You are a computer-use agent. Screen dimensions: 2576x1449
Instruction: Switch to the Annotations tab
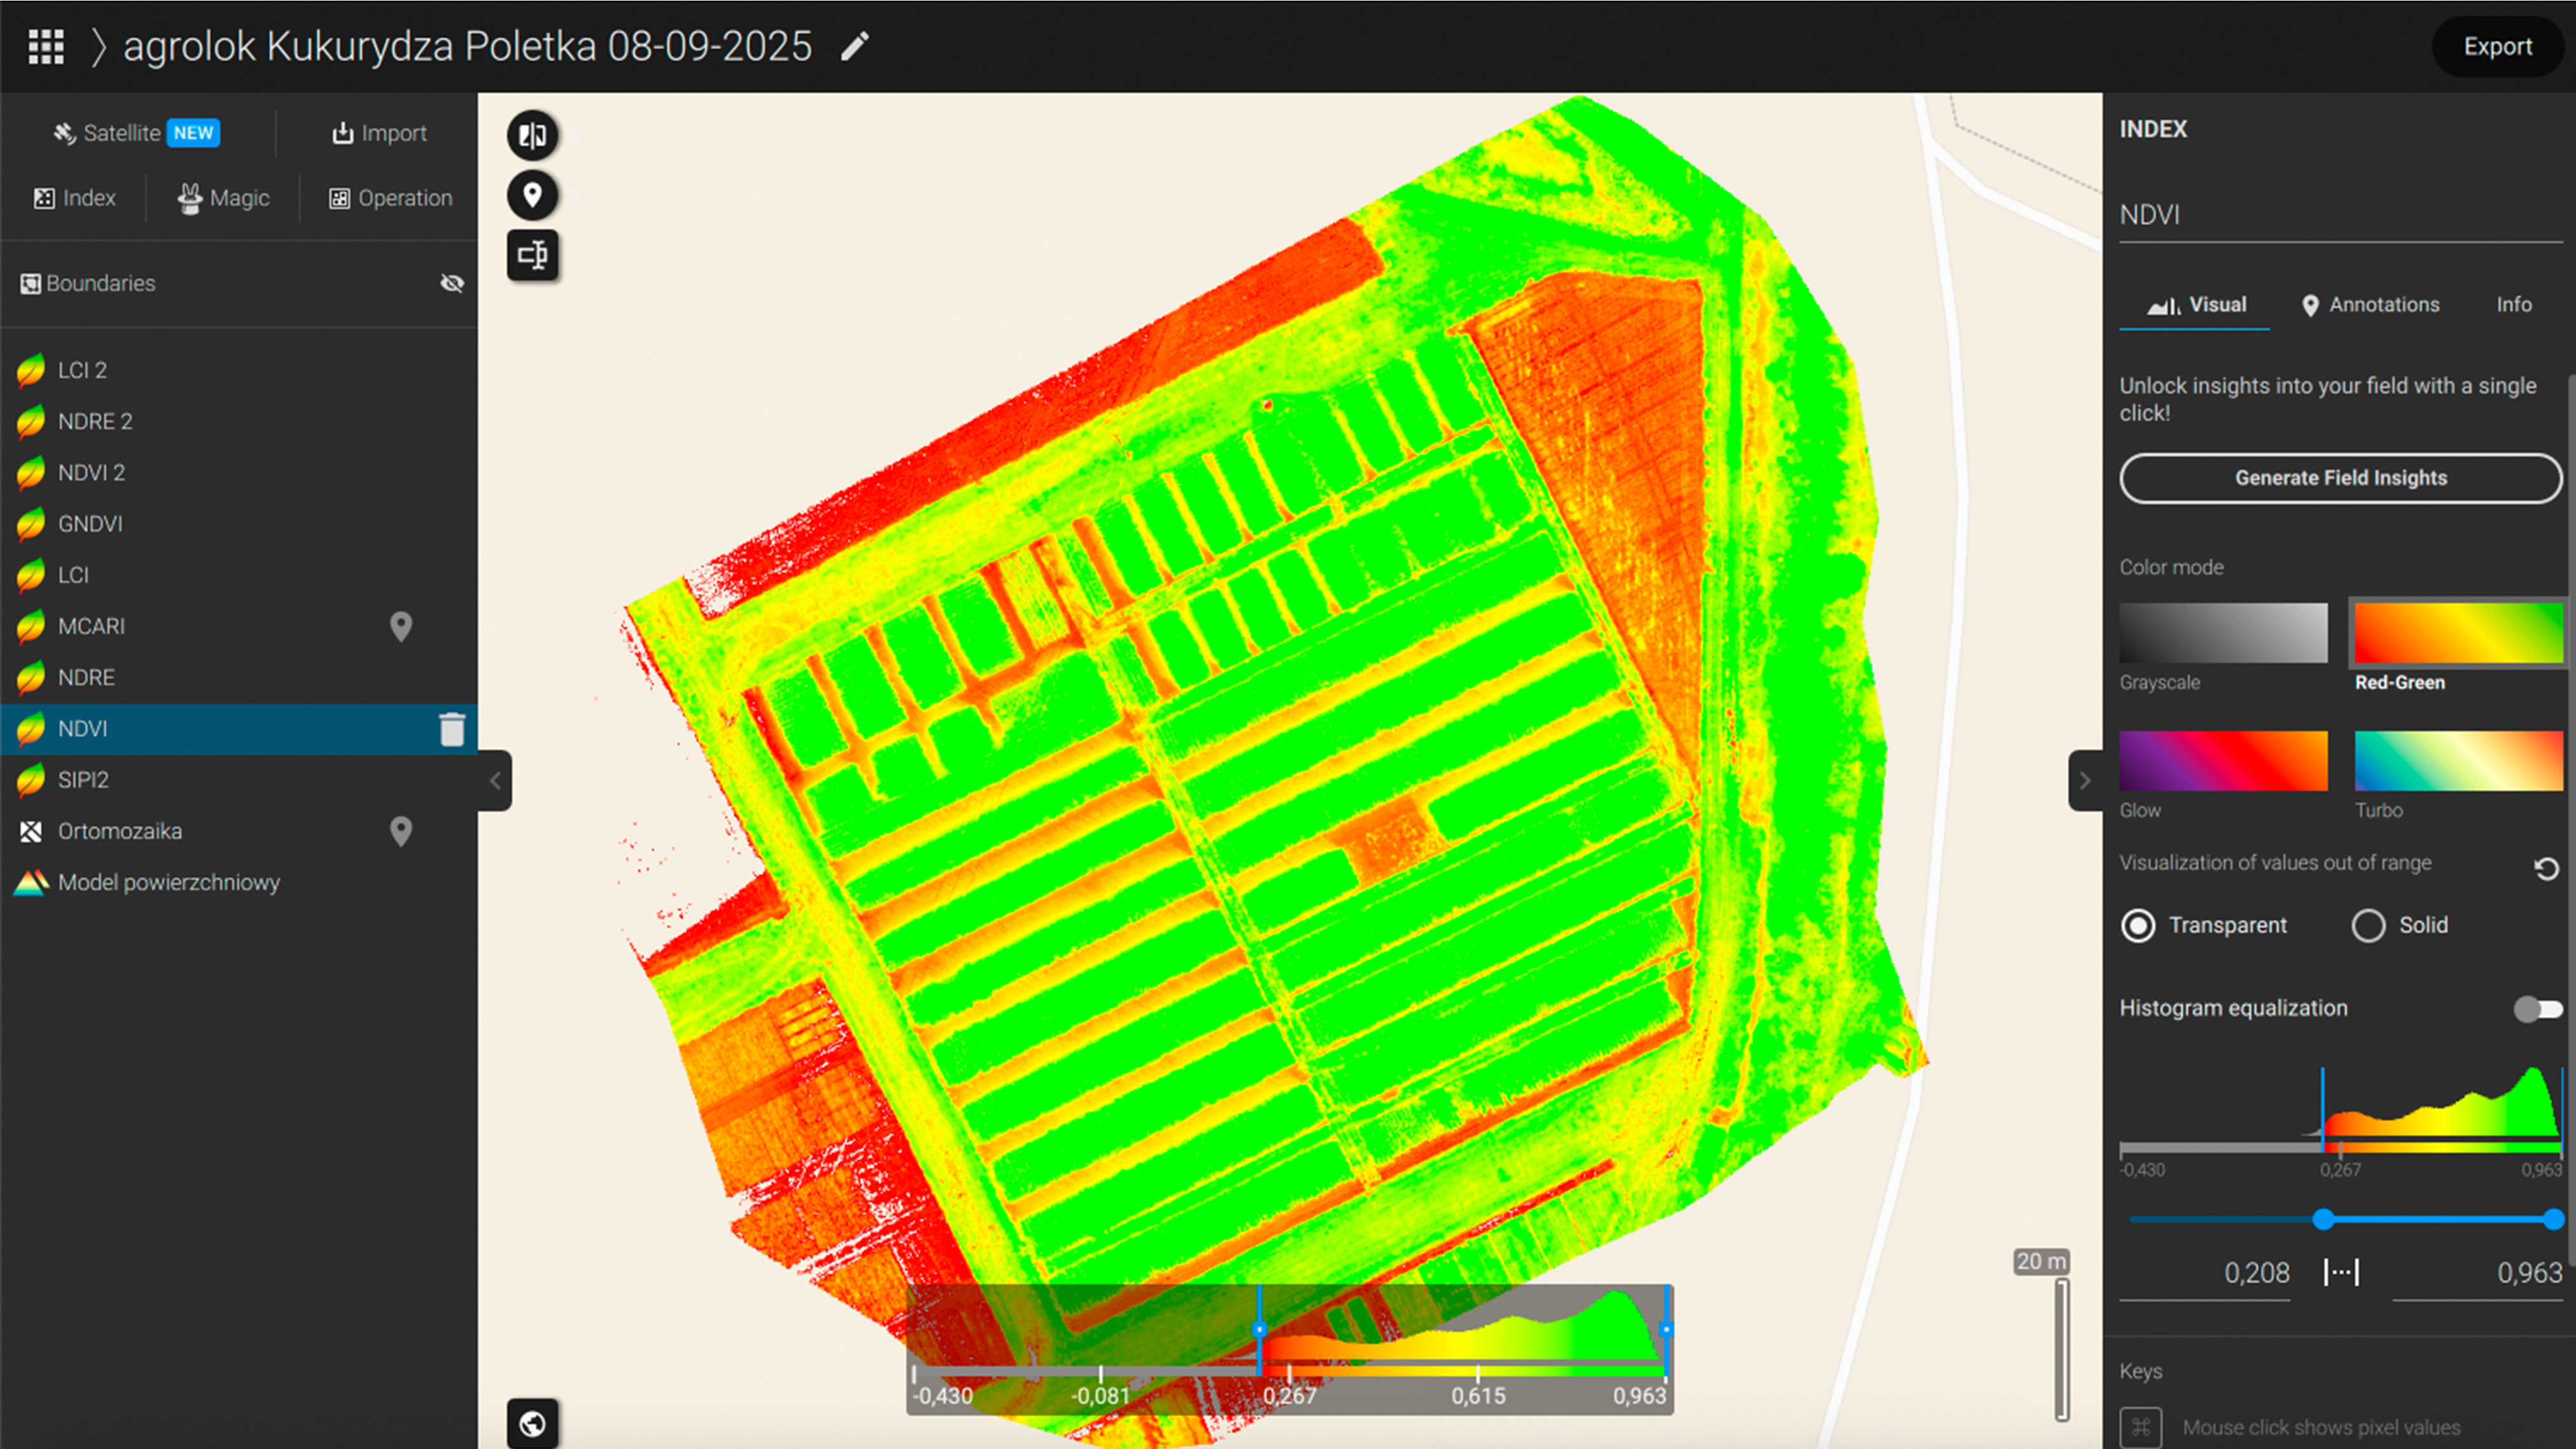tap(2370, 305)
